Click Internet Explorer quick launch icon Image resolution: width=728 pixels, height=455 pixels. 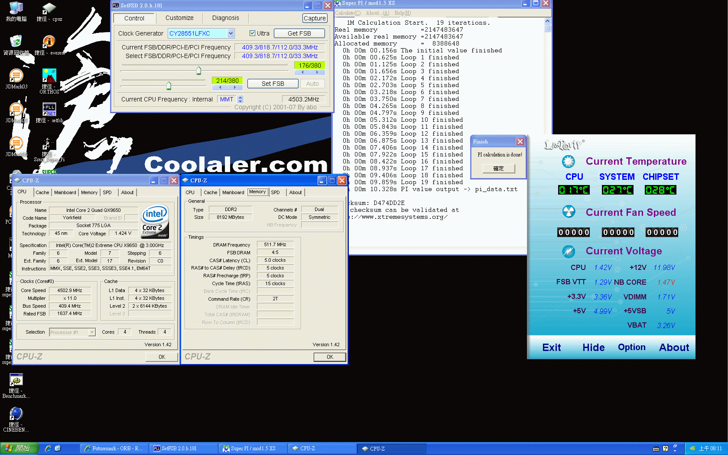tap(48, 448)
